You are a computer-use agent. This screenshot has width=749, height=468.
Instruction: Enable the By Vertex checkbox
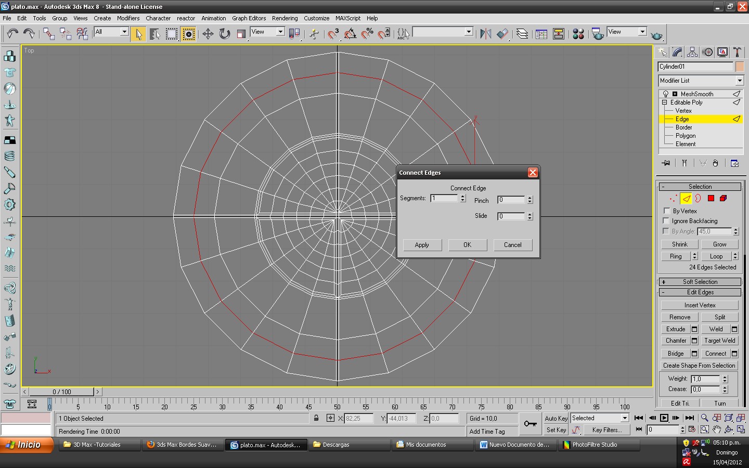point(667,211)
